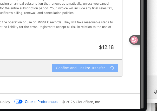Click the divider line above the total price
This screenshot has width=157, height=111.
coord(57,39)
